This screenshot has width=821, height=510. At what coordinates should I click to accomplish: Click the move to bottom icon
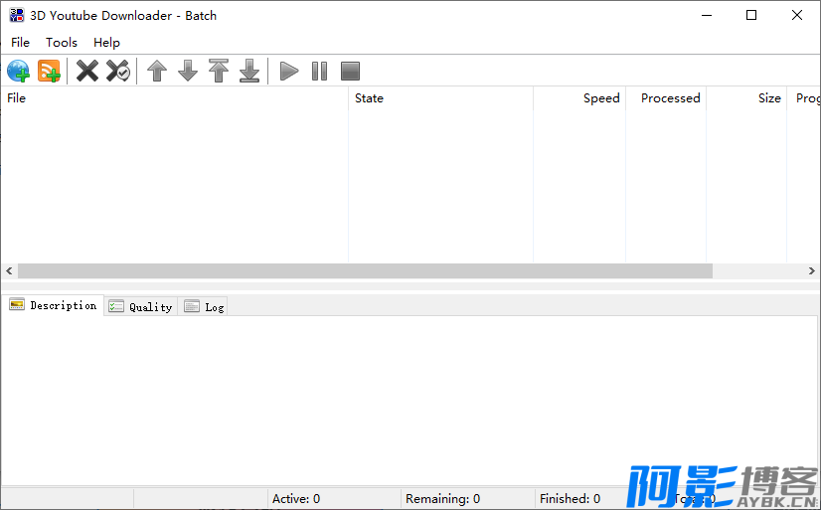coord(249,71)
